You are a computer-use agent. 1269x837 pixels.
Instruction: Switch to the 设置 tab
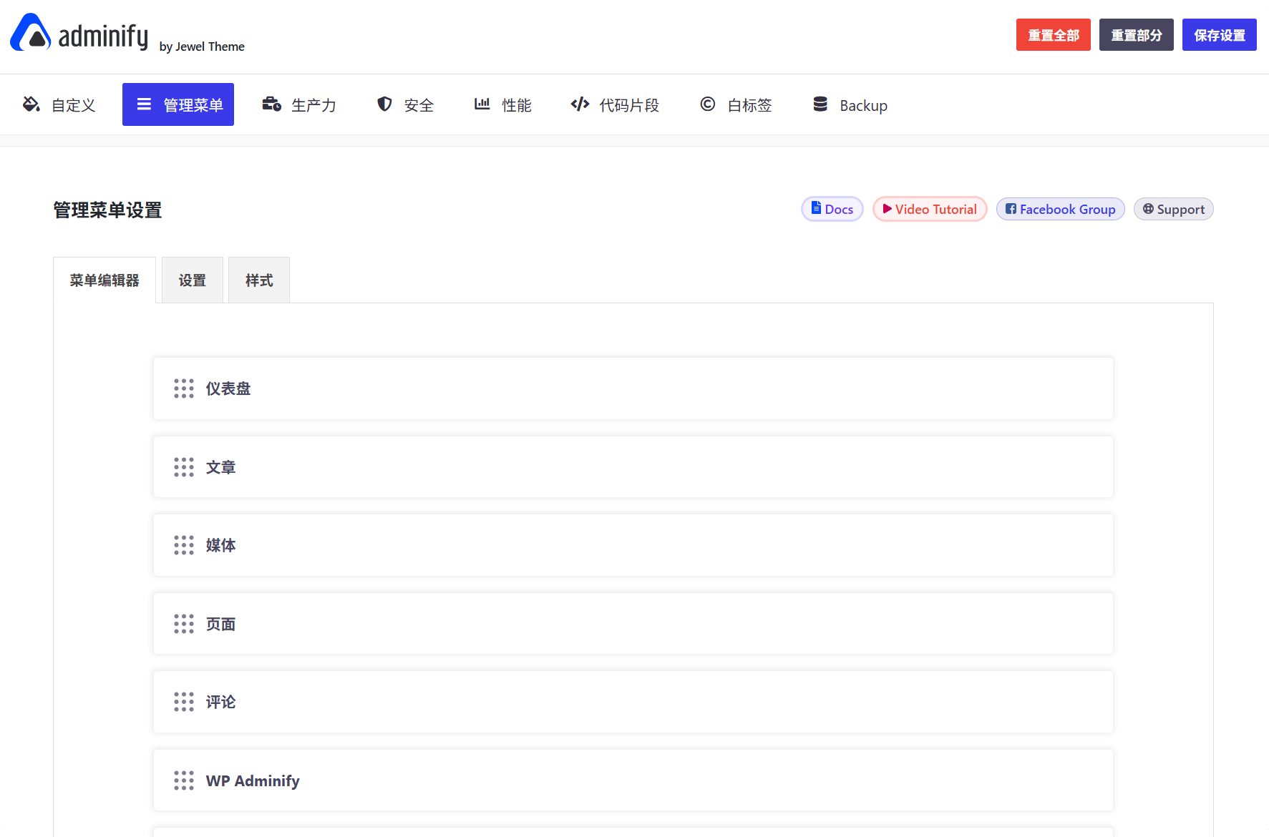[x=193, y=280]
